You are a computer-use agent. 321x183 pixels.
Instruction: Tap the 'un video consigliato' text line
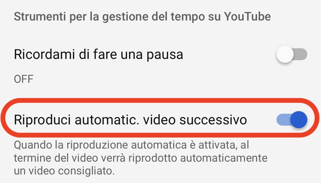[64, 171]
